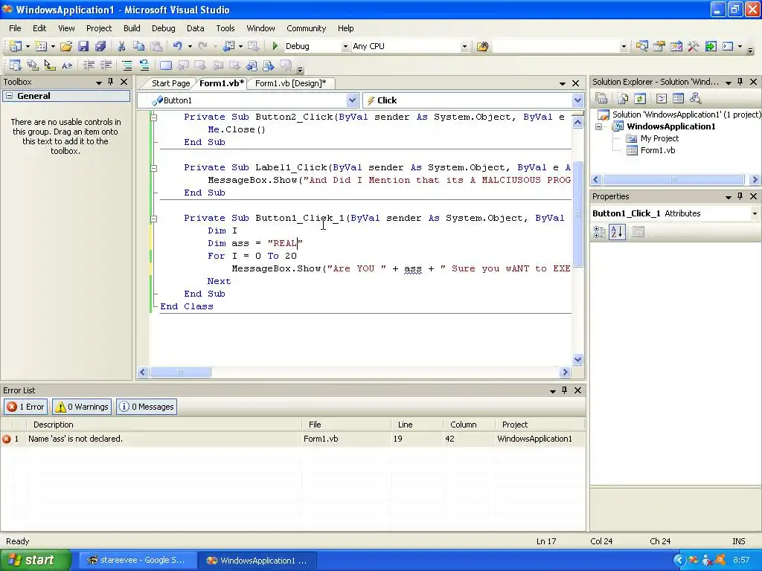Collapse the Button1_Click_1 sub region
The height and width of the screenshot is (571, 762).
tap(153, 219)
